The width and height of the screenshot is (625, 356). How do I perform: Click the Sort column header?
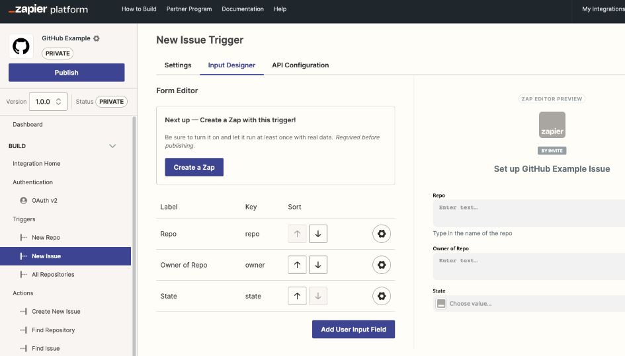294,207
